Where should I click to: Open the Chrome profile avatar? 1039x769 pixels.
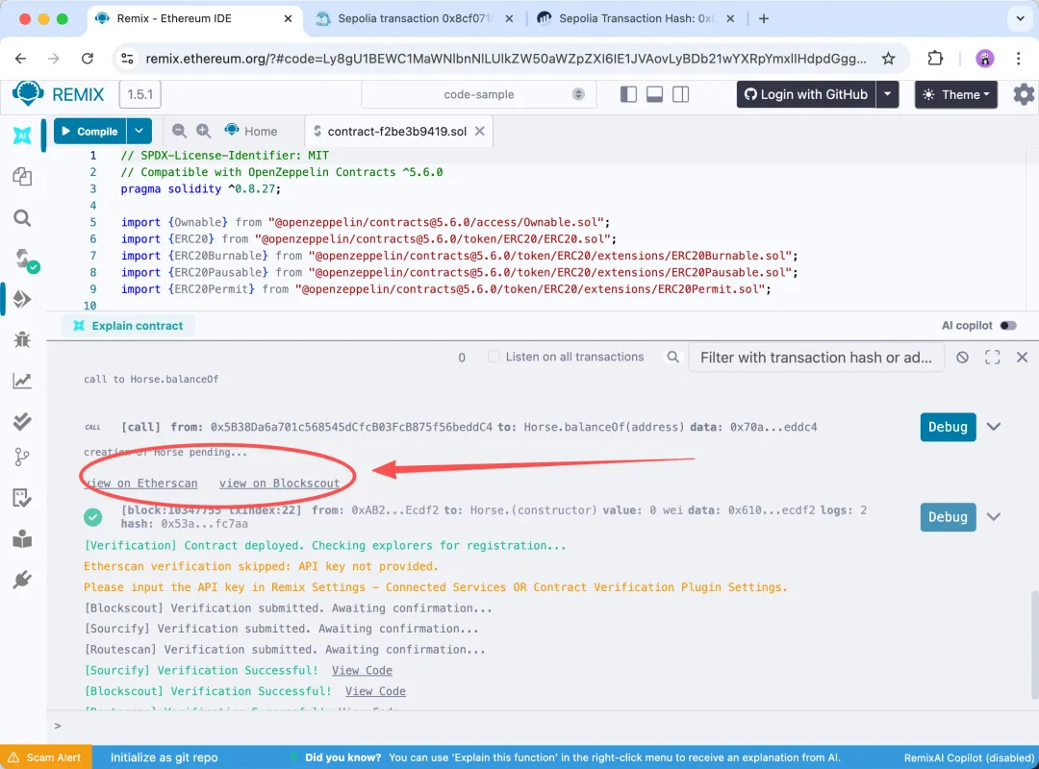coord(985,59)
